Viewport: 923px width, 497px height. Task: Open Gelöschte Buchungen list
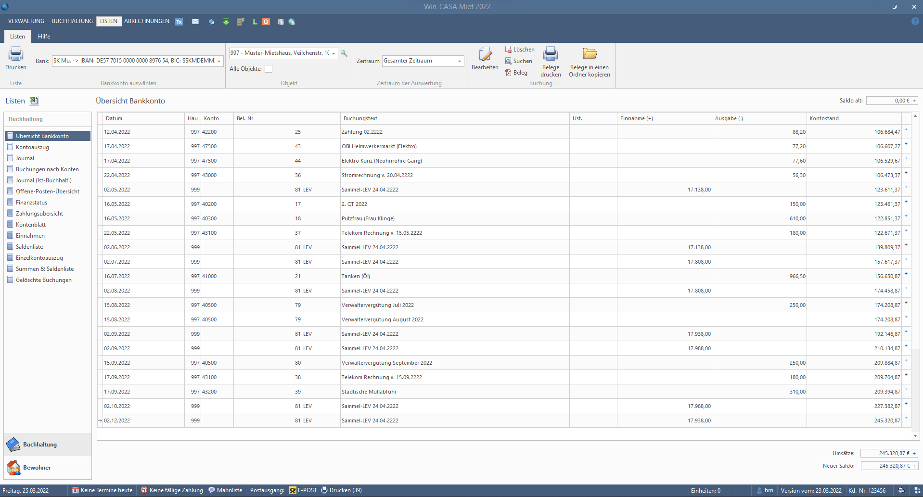pyautogui.click(x=43, y=280)
